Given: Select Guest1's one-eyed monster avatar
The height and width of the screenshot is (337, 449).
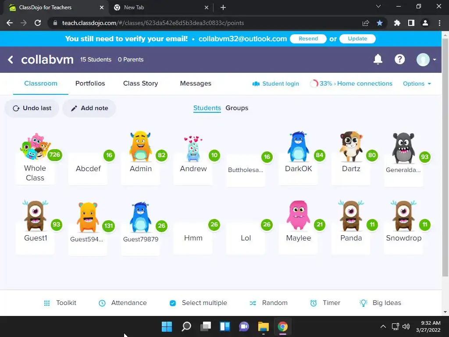Looking at the screenshot, I should 35,216.
